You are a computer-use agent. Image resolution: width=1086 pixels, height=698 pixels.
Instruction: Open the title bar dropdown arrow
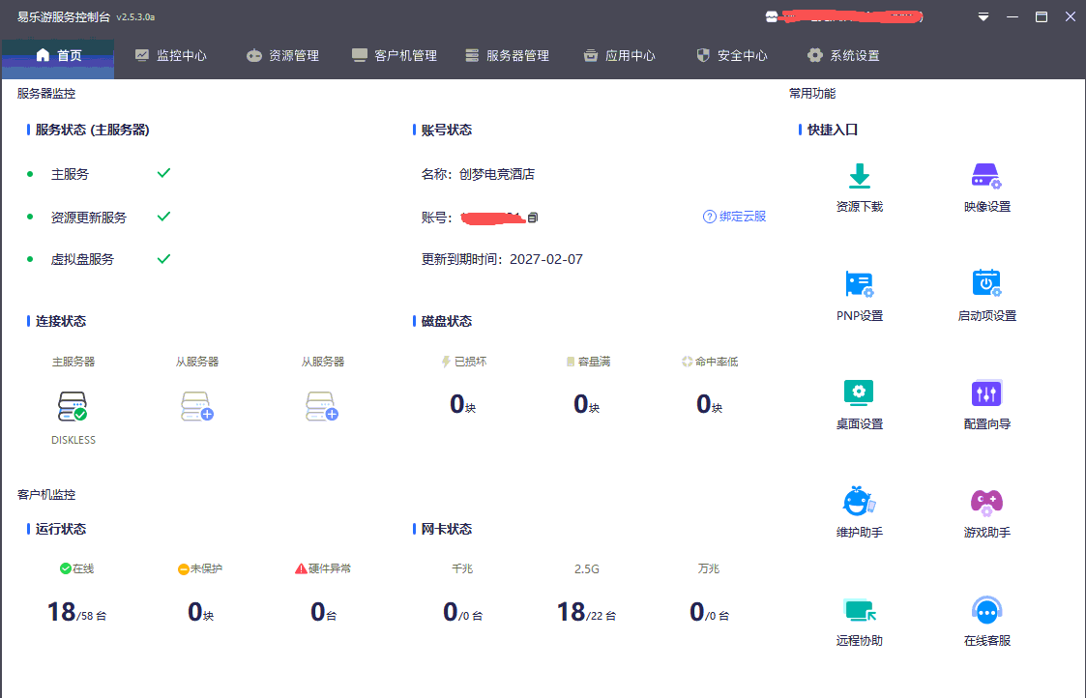click(983, 16)
